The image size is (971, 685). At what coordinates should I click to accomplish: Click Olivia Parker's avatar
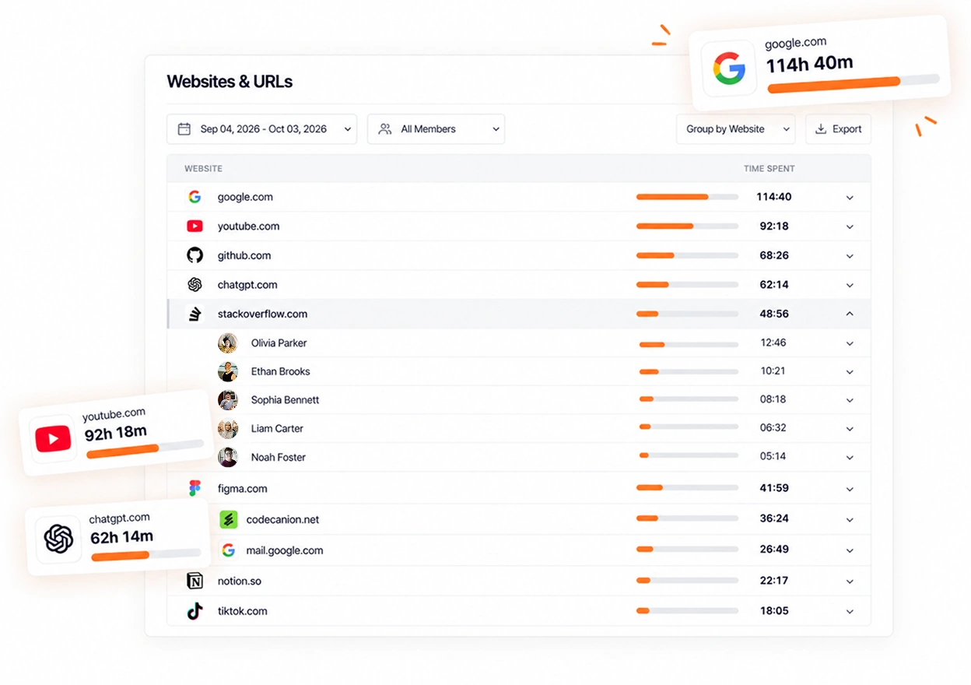coord(227,343)
